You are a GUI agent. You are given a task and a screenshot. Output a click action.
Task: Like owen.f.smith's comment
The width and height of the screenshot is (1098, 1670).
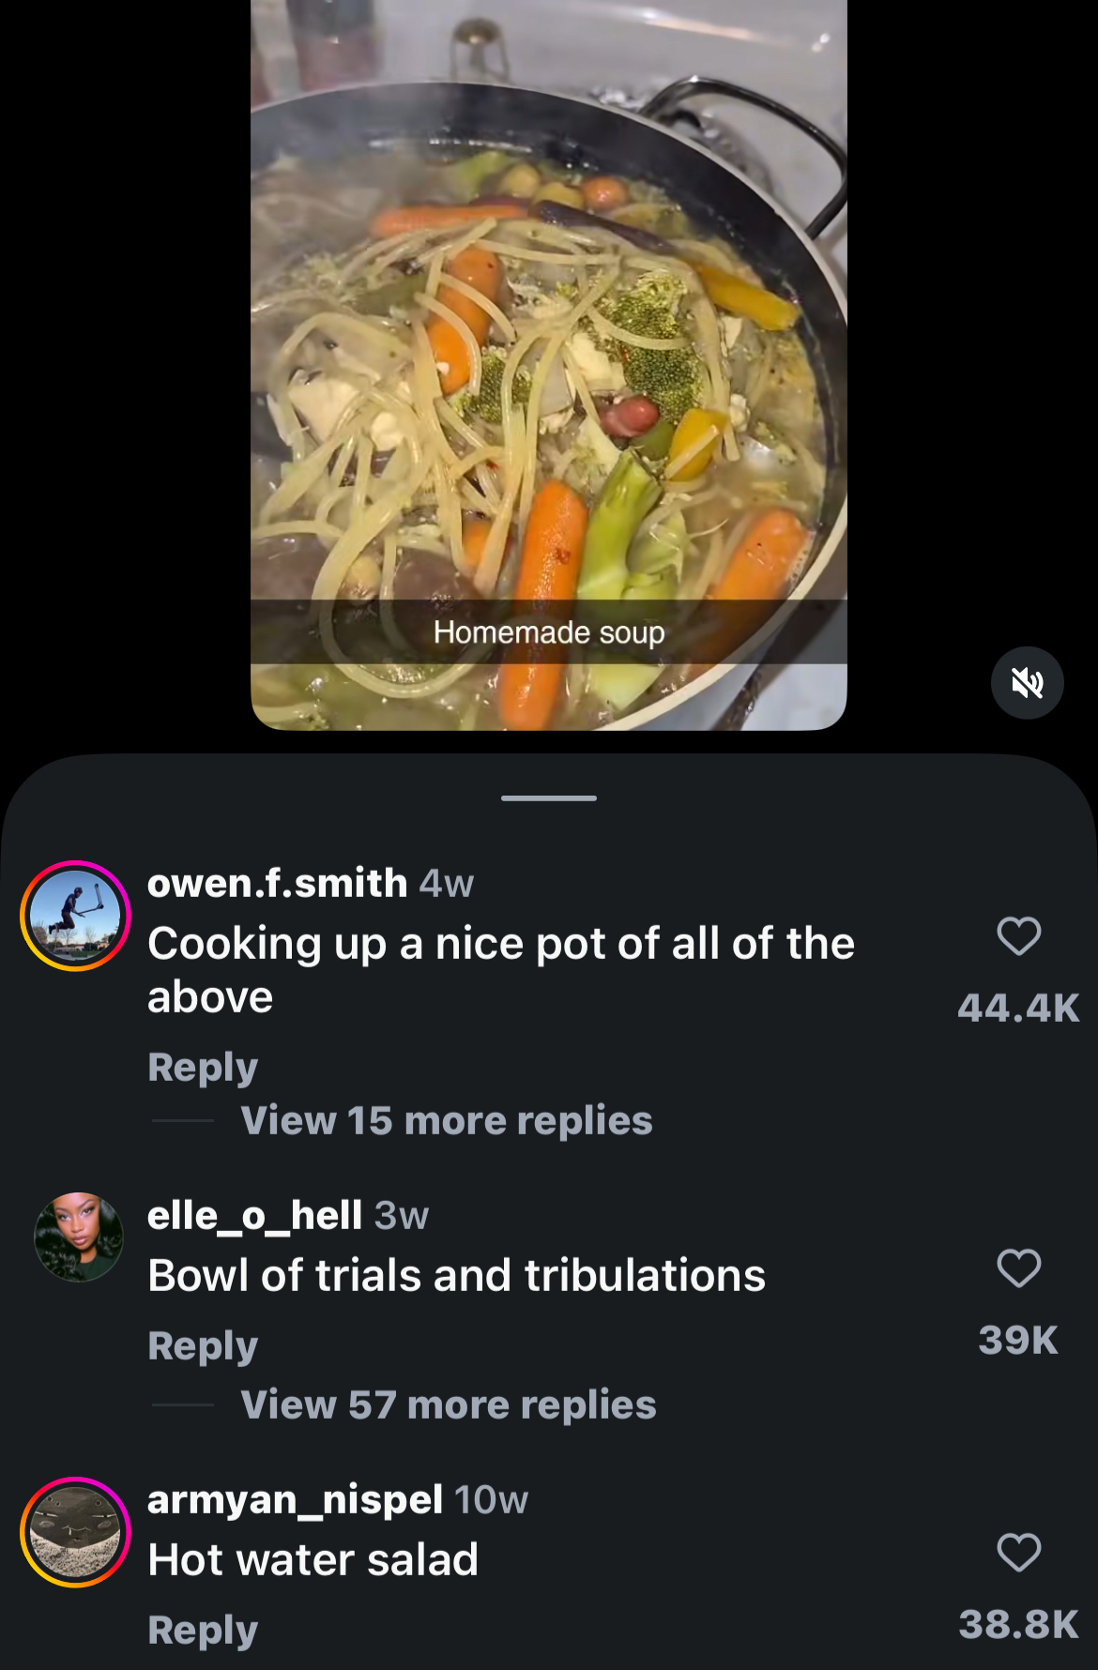pyautogui.click(x=1018, y=936)
